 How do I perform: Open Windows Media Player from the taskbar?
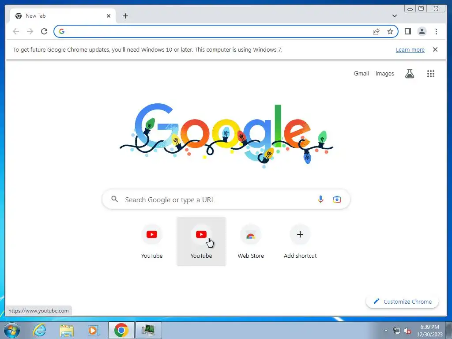click(93, 330)
